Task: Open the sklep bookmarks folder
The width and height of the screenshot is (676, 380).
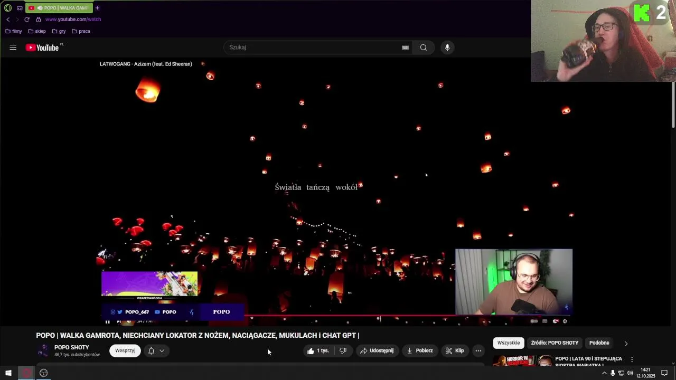Action: [37, 31]
